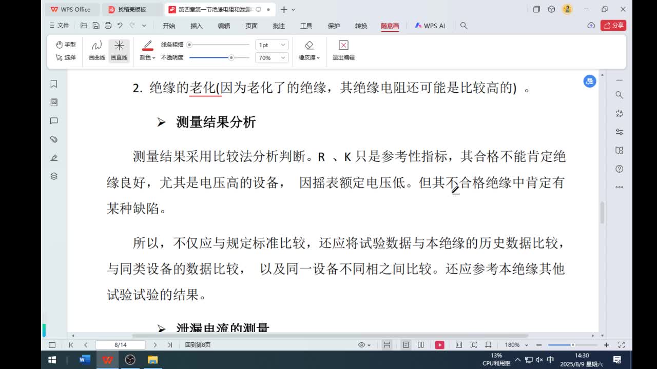Viewport: 657px width, 369px height.
Task: Switch to the 批注 ribbon tab
Action: [279, 26]
